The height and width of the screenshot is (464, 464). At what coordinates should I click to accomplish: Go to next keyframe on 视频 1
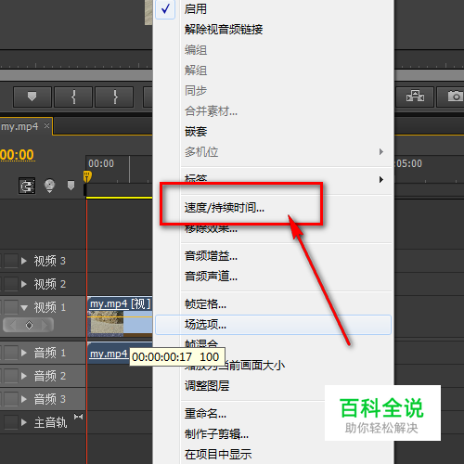coord(45,325)
